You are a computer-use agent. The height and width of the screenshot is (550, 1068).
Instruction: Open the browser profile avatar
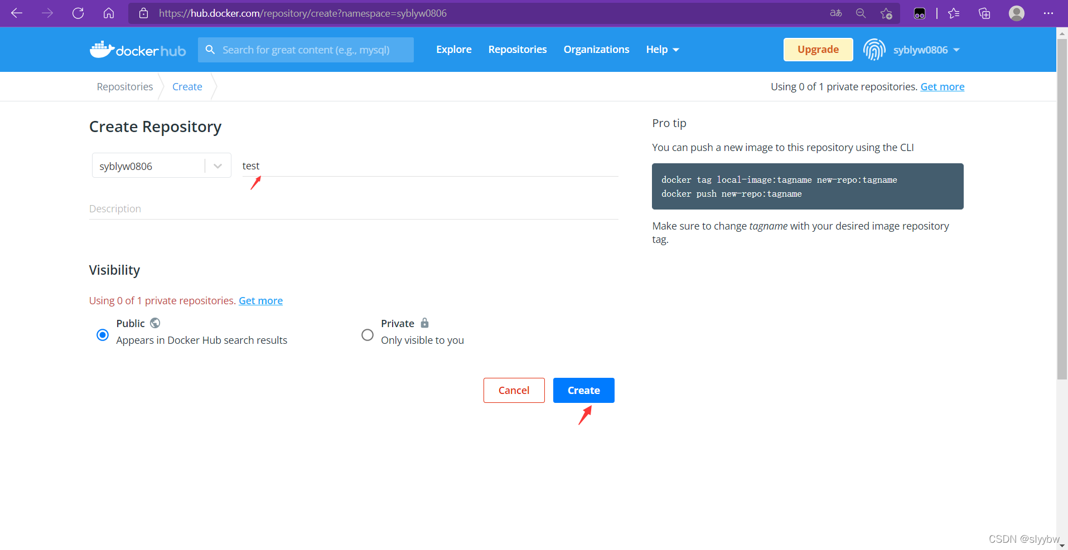(1017, 13)
